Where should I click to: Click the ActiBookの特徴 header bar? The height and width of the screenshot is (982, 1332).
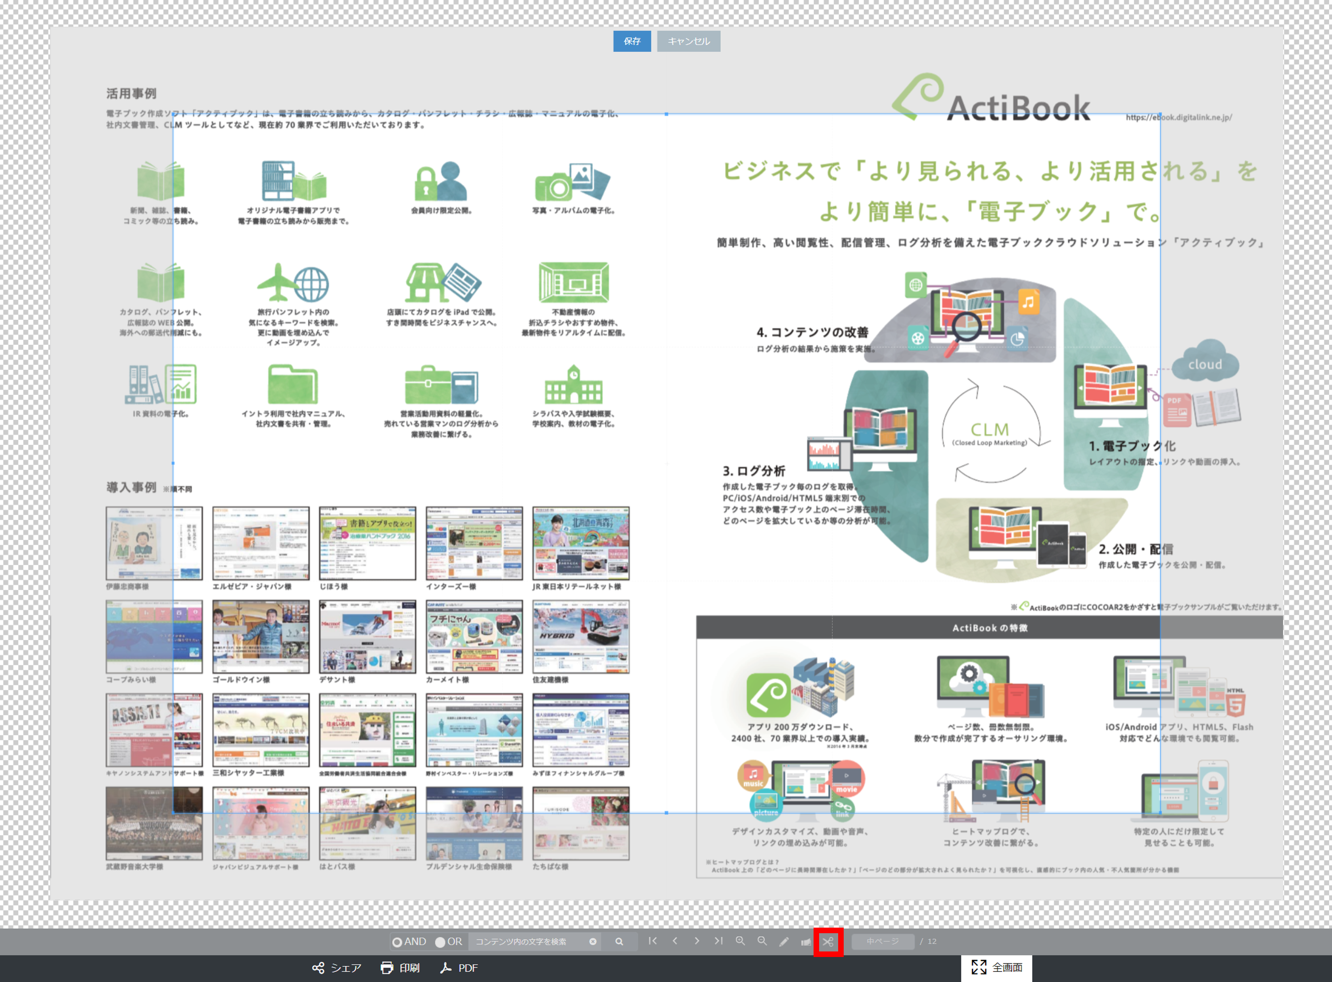(990, 628)
